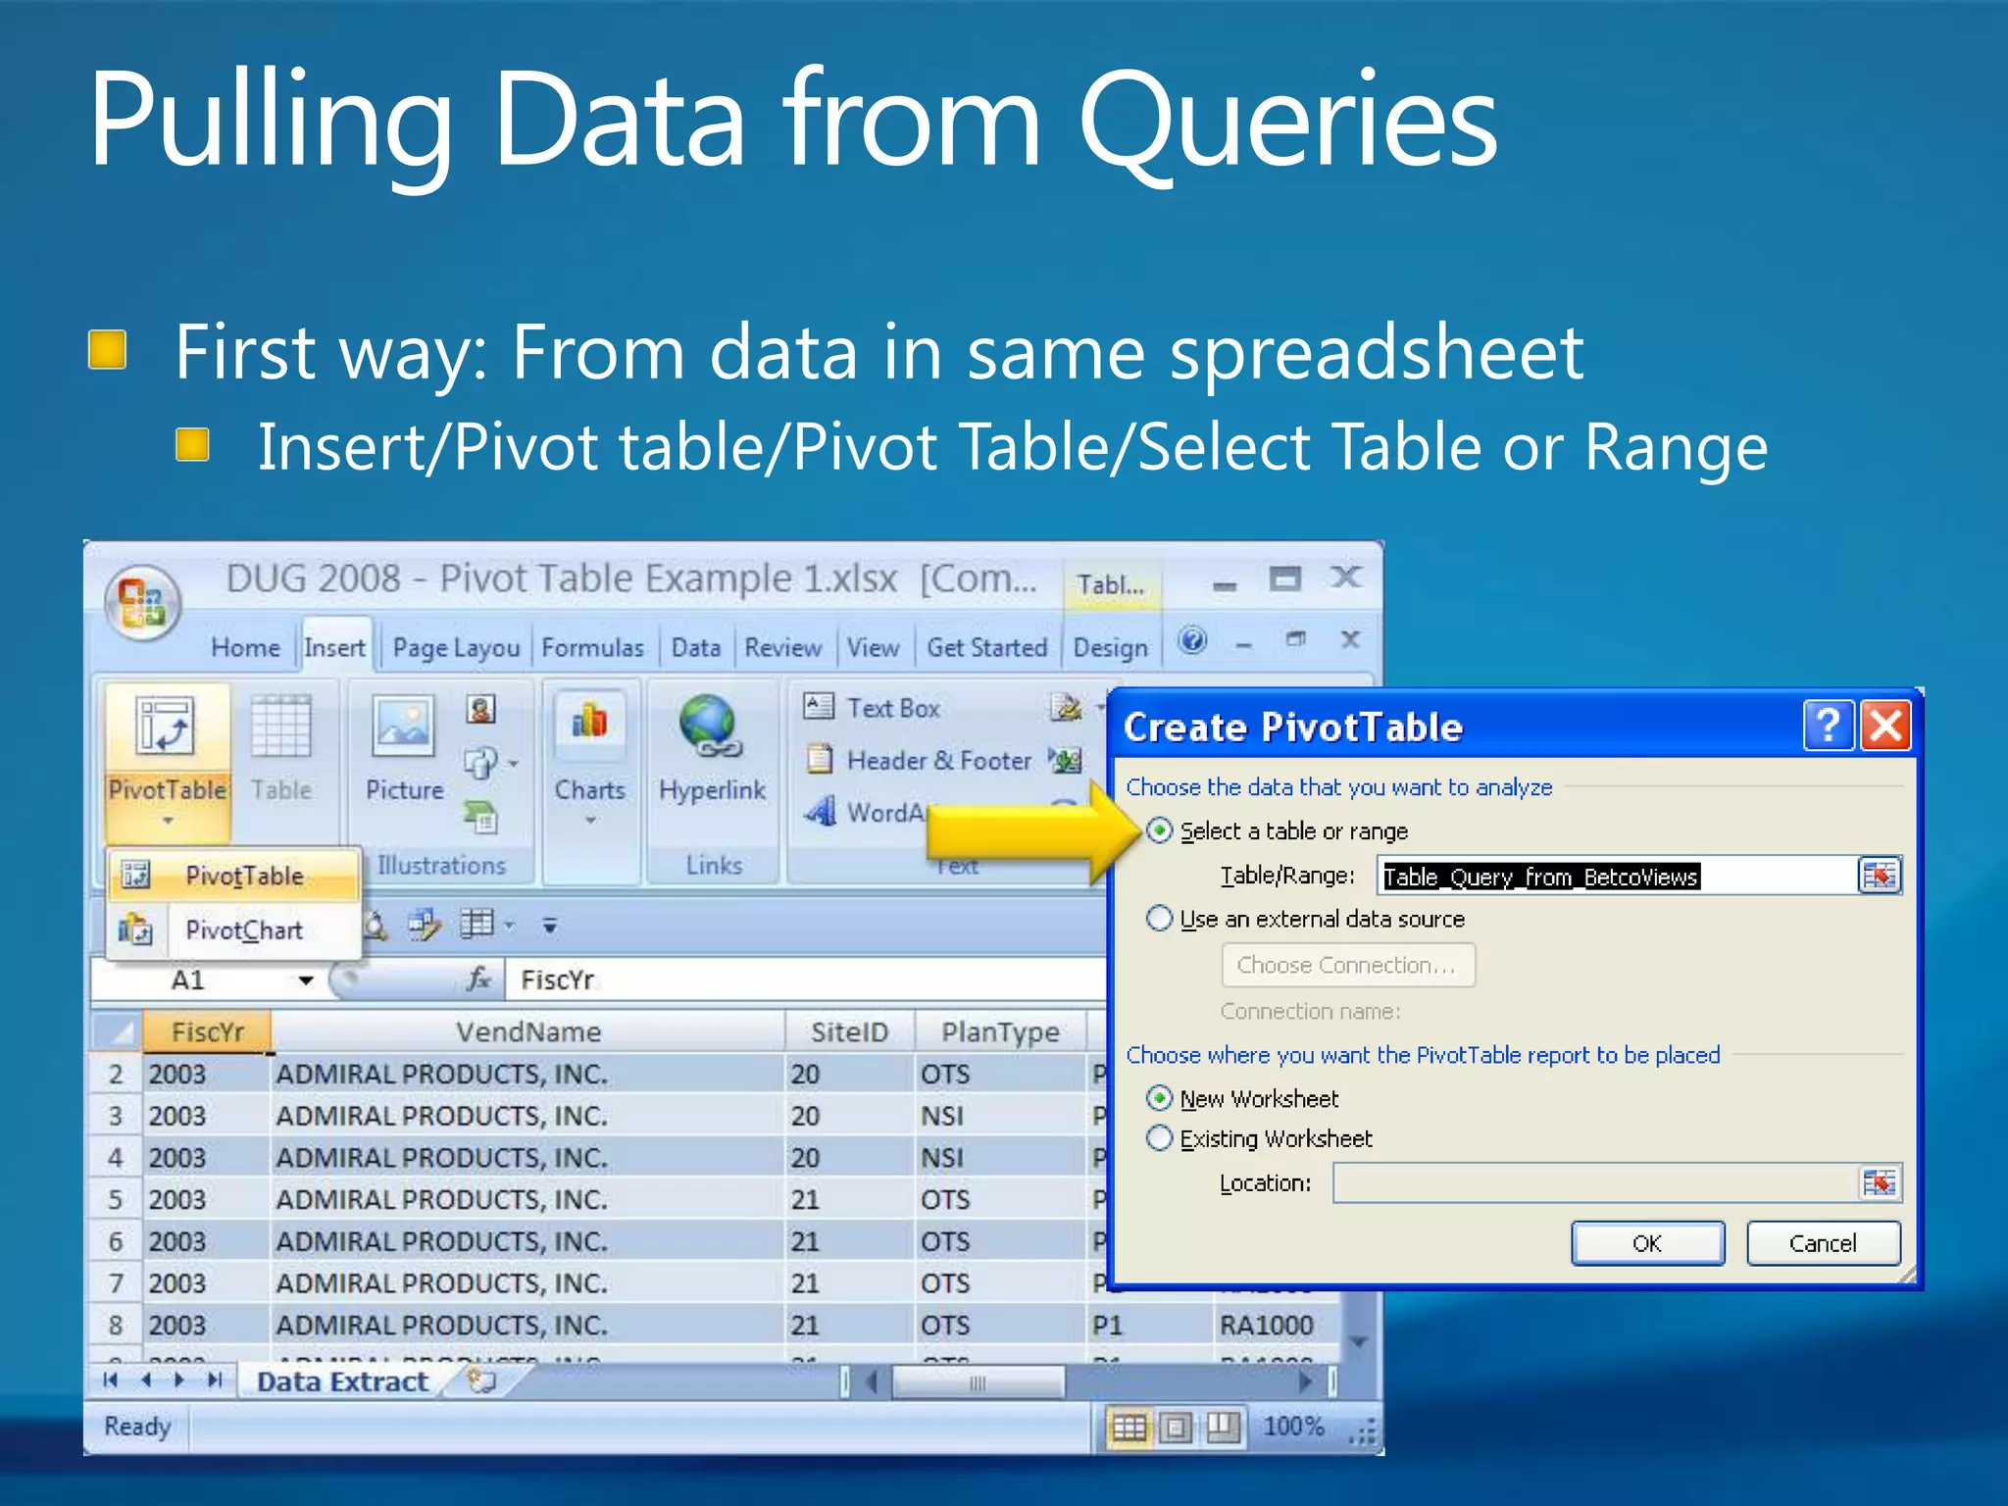Select all cells corner button

click(x=119, y=1032)
